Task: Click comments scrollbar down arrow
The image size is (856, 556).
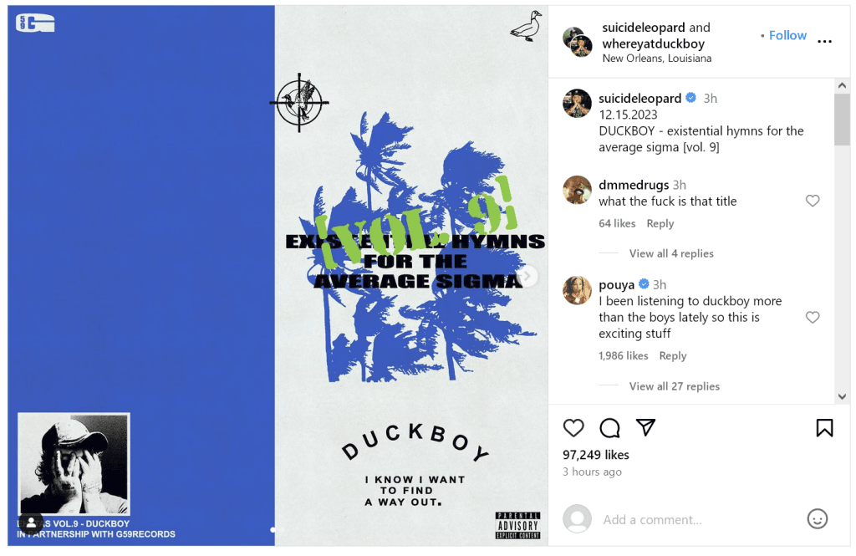Action: (842, 396)
